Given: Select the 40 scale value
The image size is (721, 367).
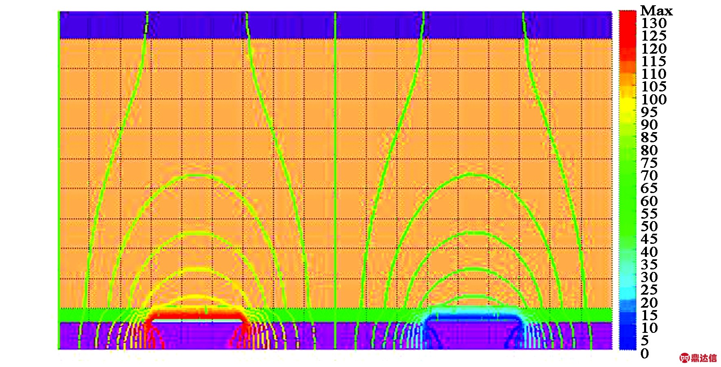Looking at the screenshot, I should tap(649, 252).
